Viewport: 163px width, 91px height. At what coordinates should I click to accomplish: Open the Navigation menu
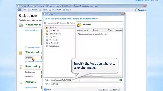click(55, 10)
